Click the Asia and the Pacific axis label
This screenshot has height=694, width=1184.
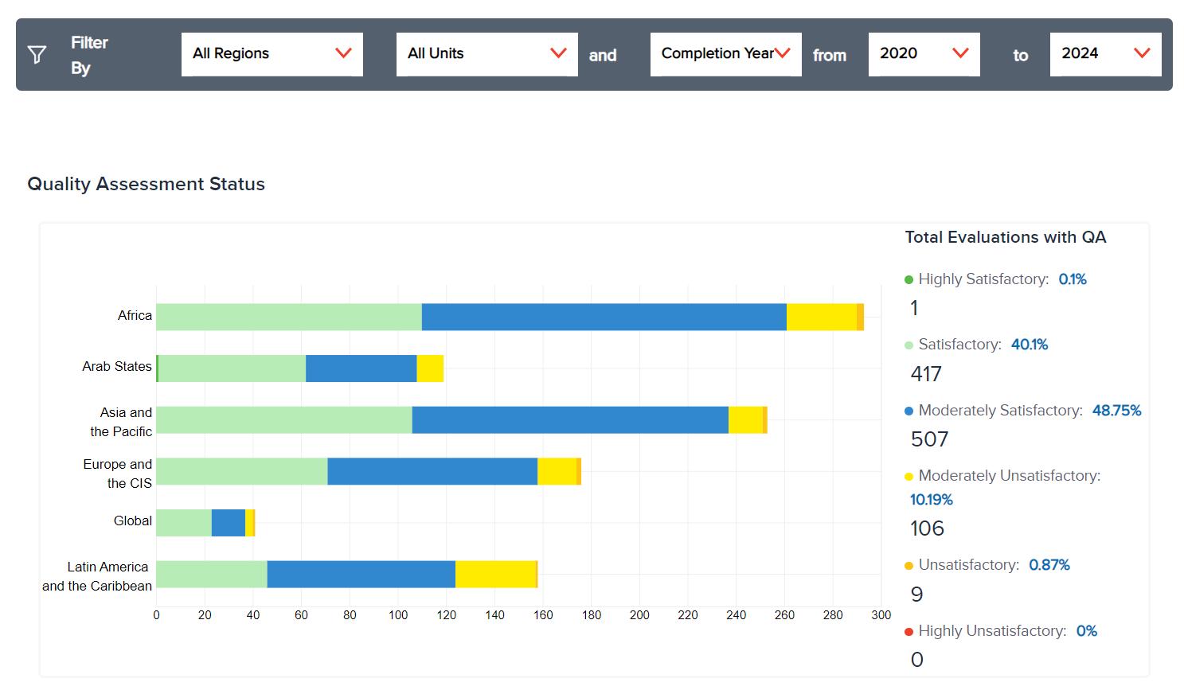121,422
